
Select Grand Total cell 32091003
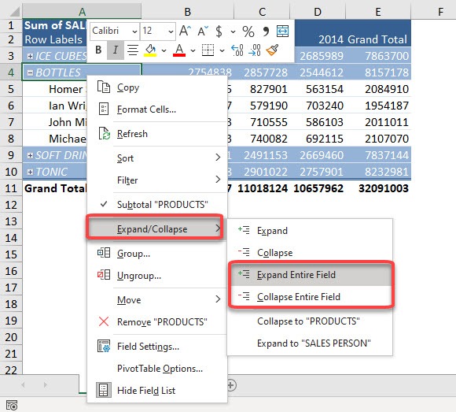click(378, 188)
